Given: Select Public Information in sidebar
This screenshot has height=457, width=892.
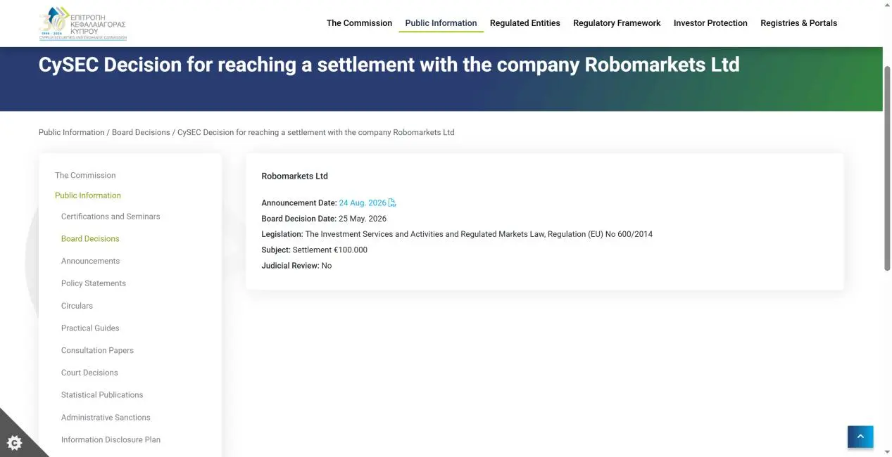Looking at the screenshot, I should point(88,195).
